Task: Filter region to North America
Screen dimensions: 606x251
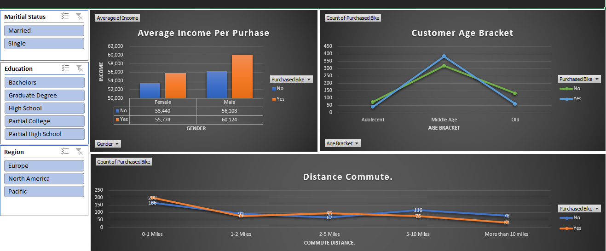Action: 44,178
